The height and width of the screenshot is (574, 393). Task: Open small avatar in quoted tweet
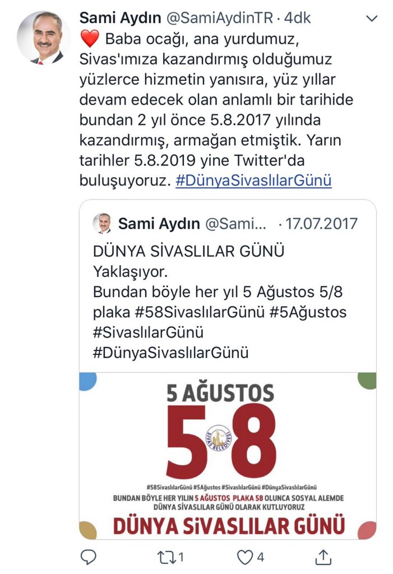[x=102, y=223]
